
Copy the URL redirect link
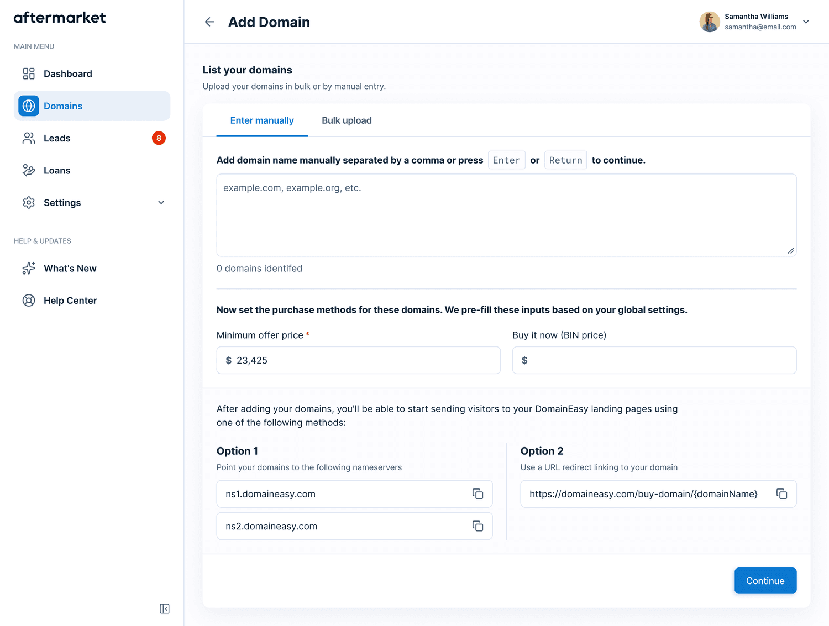[781, 494]
